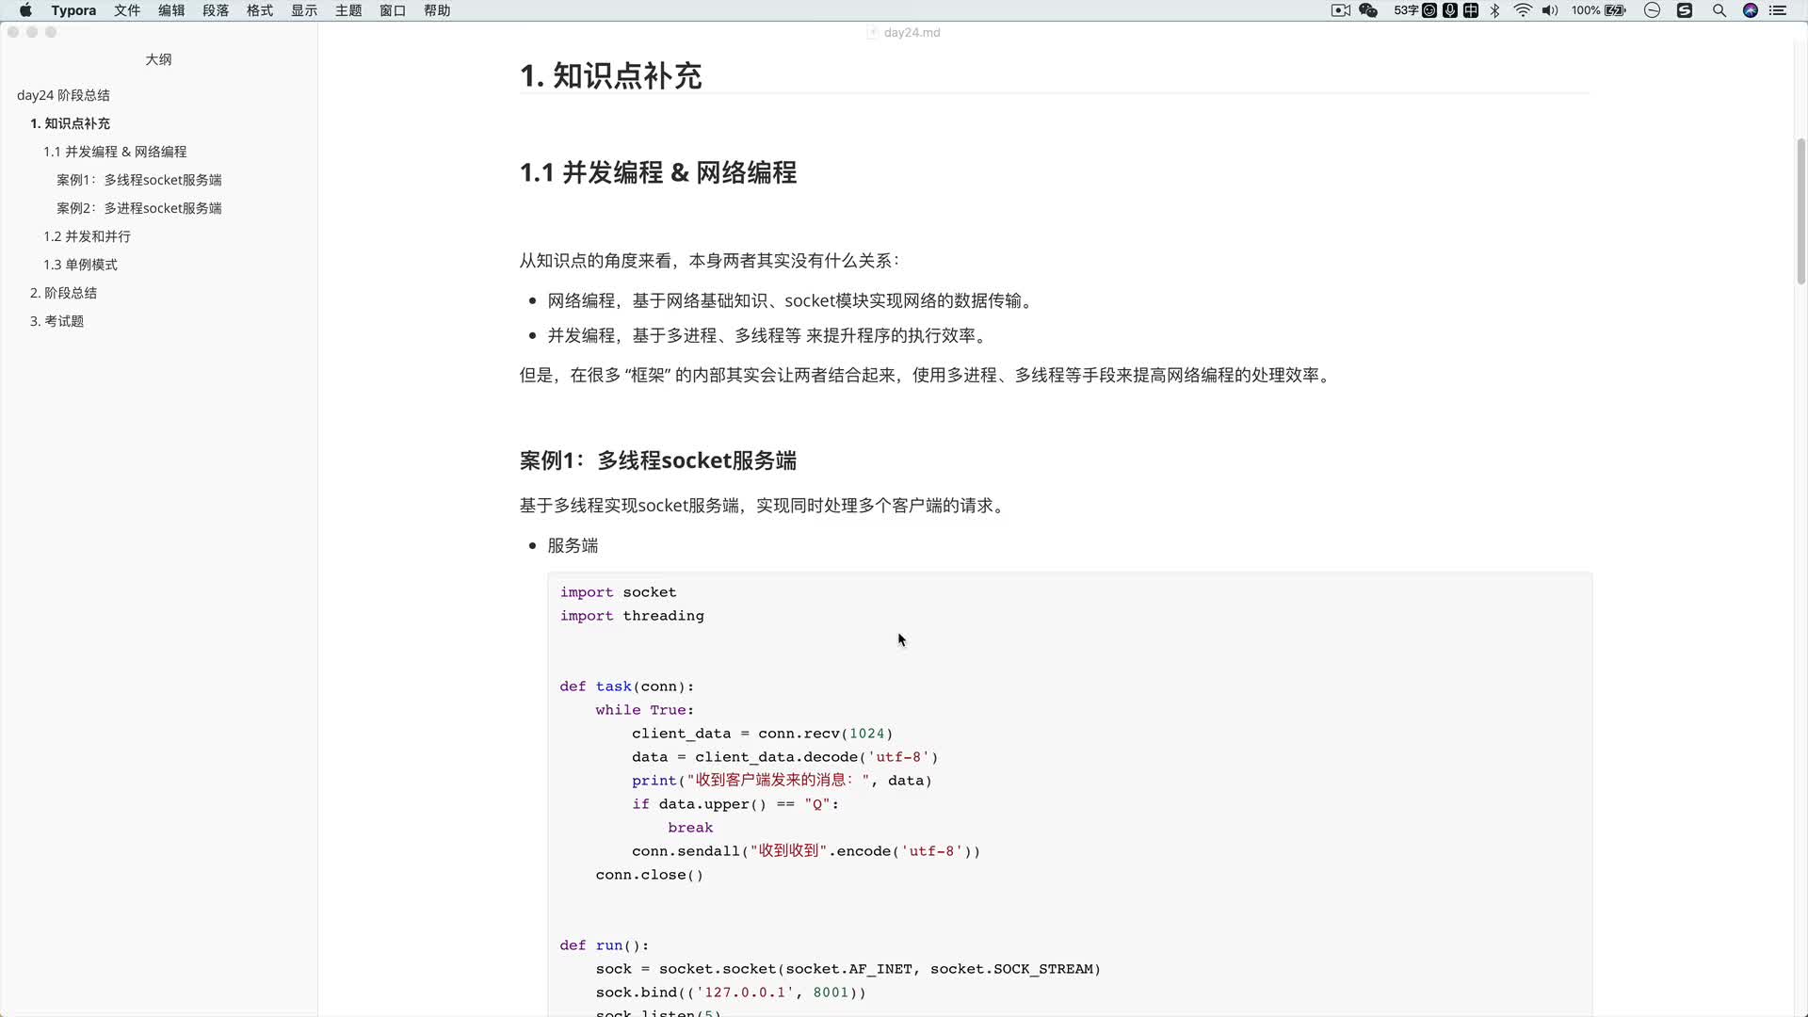
Task: Click the code line def task(conn):
Action: coord(626,686)
